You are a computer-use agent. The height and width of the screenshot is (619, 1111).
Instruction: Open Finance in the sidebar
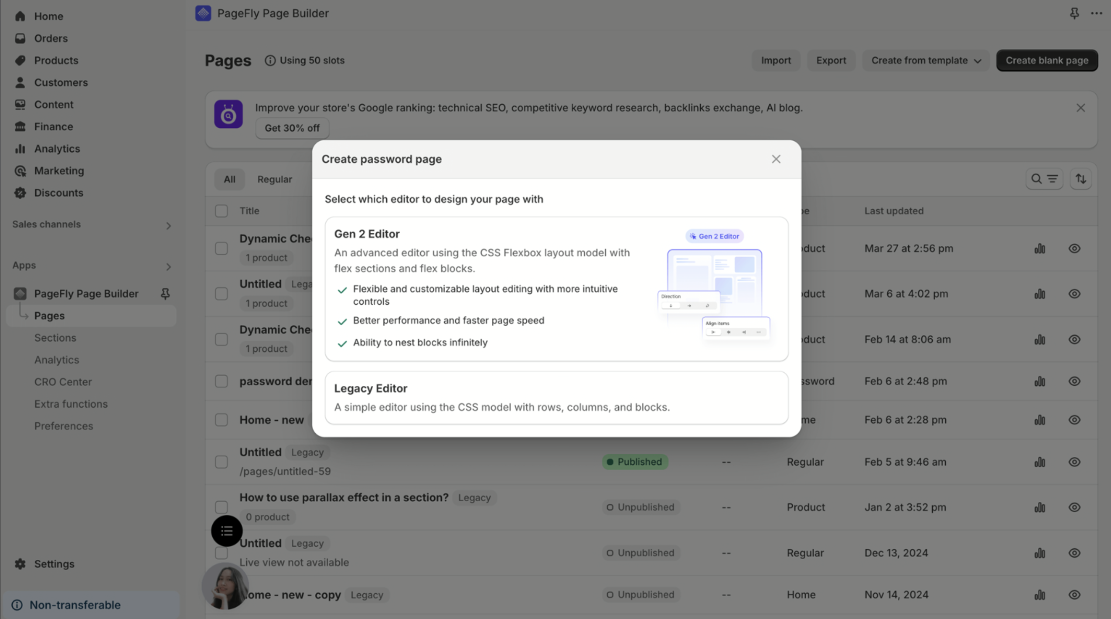pyautogui.click(x=53, y=126)
